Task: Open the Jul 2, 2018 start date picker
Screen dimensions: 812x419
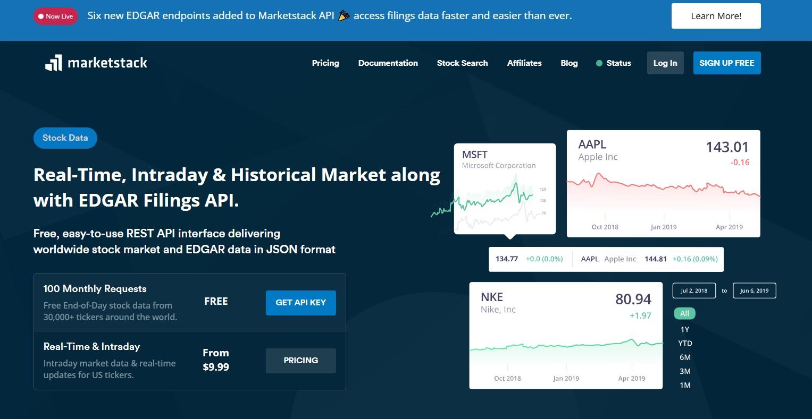Action: pyautogui.click(x=694, y=290)
